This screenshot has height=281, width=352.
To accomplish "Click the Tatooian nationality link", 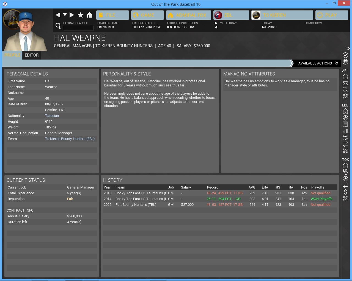I will coord(52,116).
